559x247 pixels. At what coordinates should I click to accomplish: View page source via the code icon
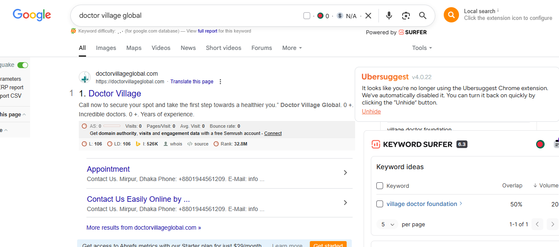pos(190,144)
